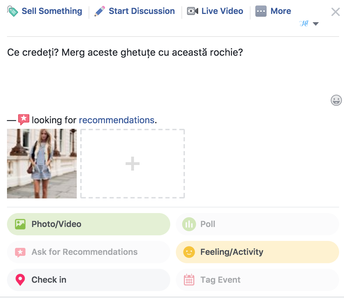Add another photo using the plus box

click(x=133, y=164)
